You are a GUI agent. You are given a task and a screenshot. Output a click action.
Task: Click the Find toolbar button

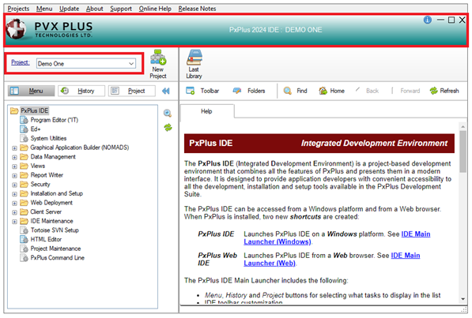[296, 91]
